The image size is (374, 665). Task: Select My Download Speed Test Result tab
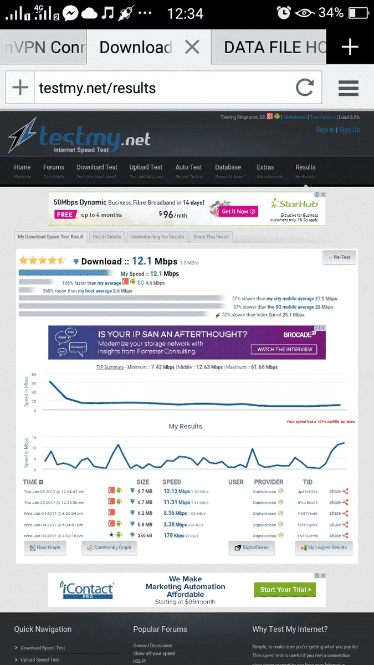(50, 237)
